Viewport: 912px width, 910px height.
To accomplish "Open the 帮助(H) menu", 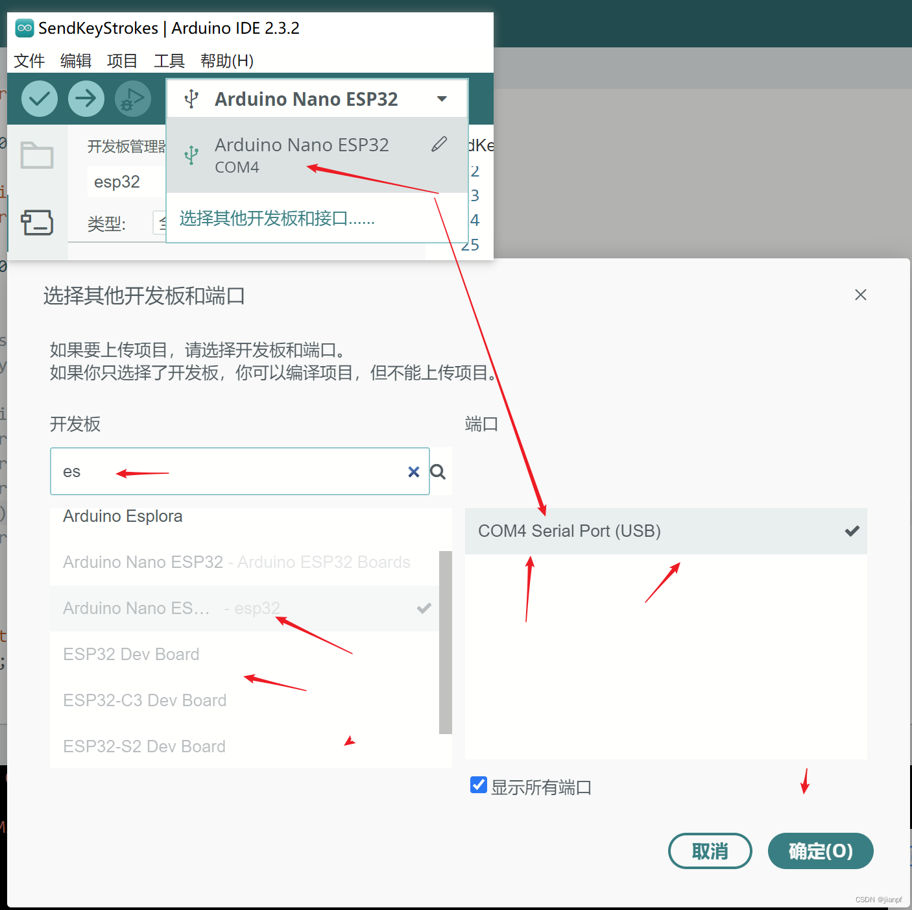I will point(227,61).
